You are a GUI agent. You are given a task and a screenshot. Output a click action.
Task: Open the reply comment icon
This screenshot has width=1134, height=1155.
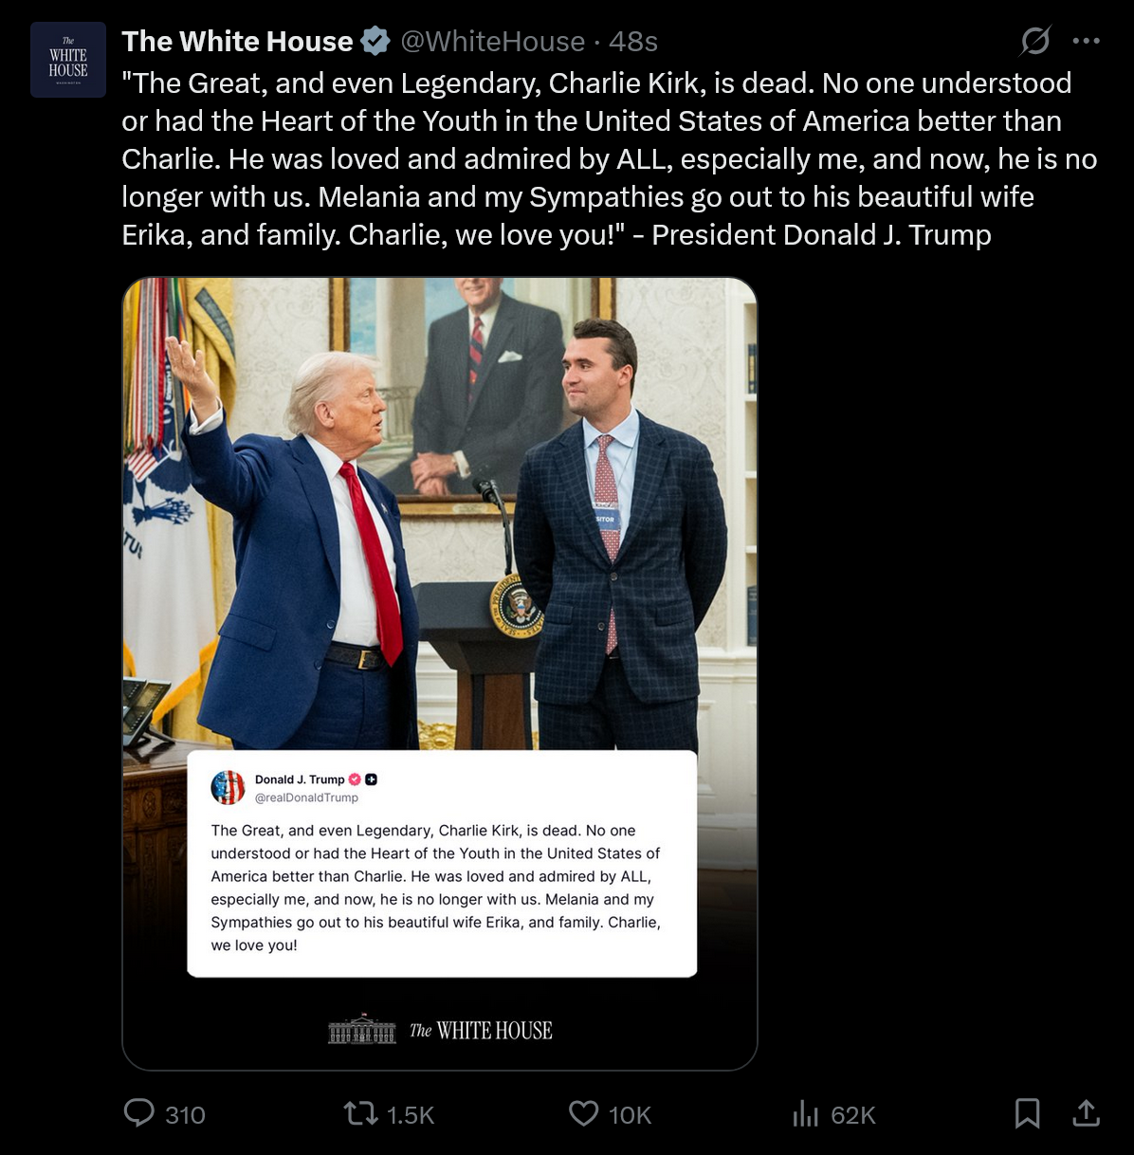click(138, 1113)
